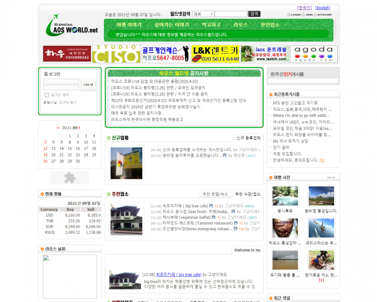
Task: Switch language via English link
Action: 322,8
